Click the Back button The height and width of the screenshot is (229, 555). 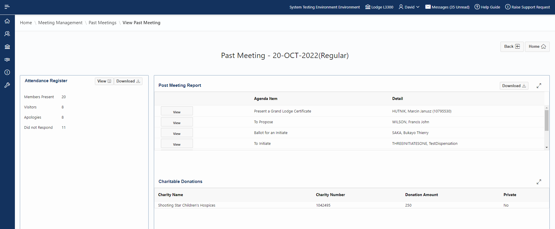click(x=511, y=47)
